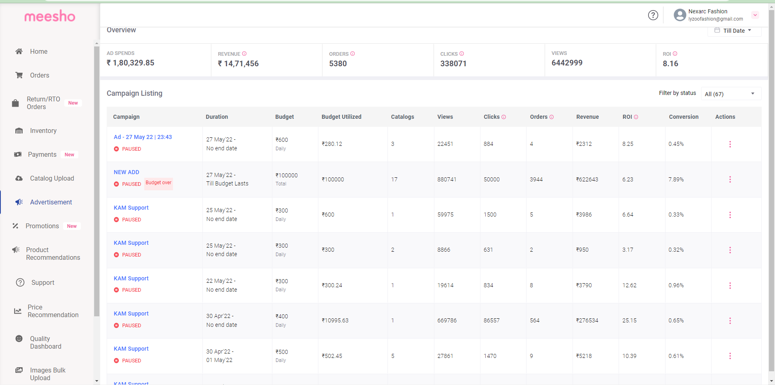Open the NEW ADD campaign link
This screenshot has height=385, width=775.
tap(126, 172)
